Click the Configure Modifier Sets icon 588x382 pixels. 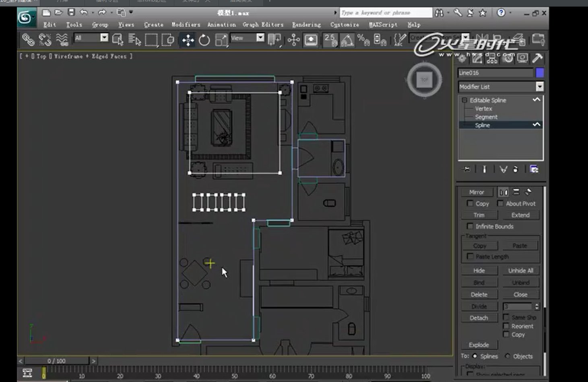[x=534, y=169]
